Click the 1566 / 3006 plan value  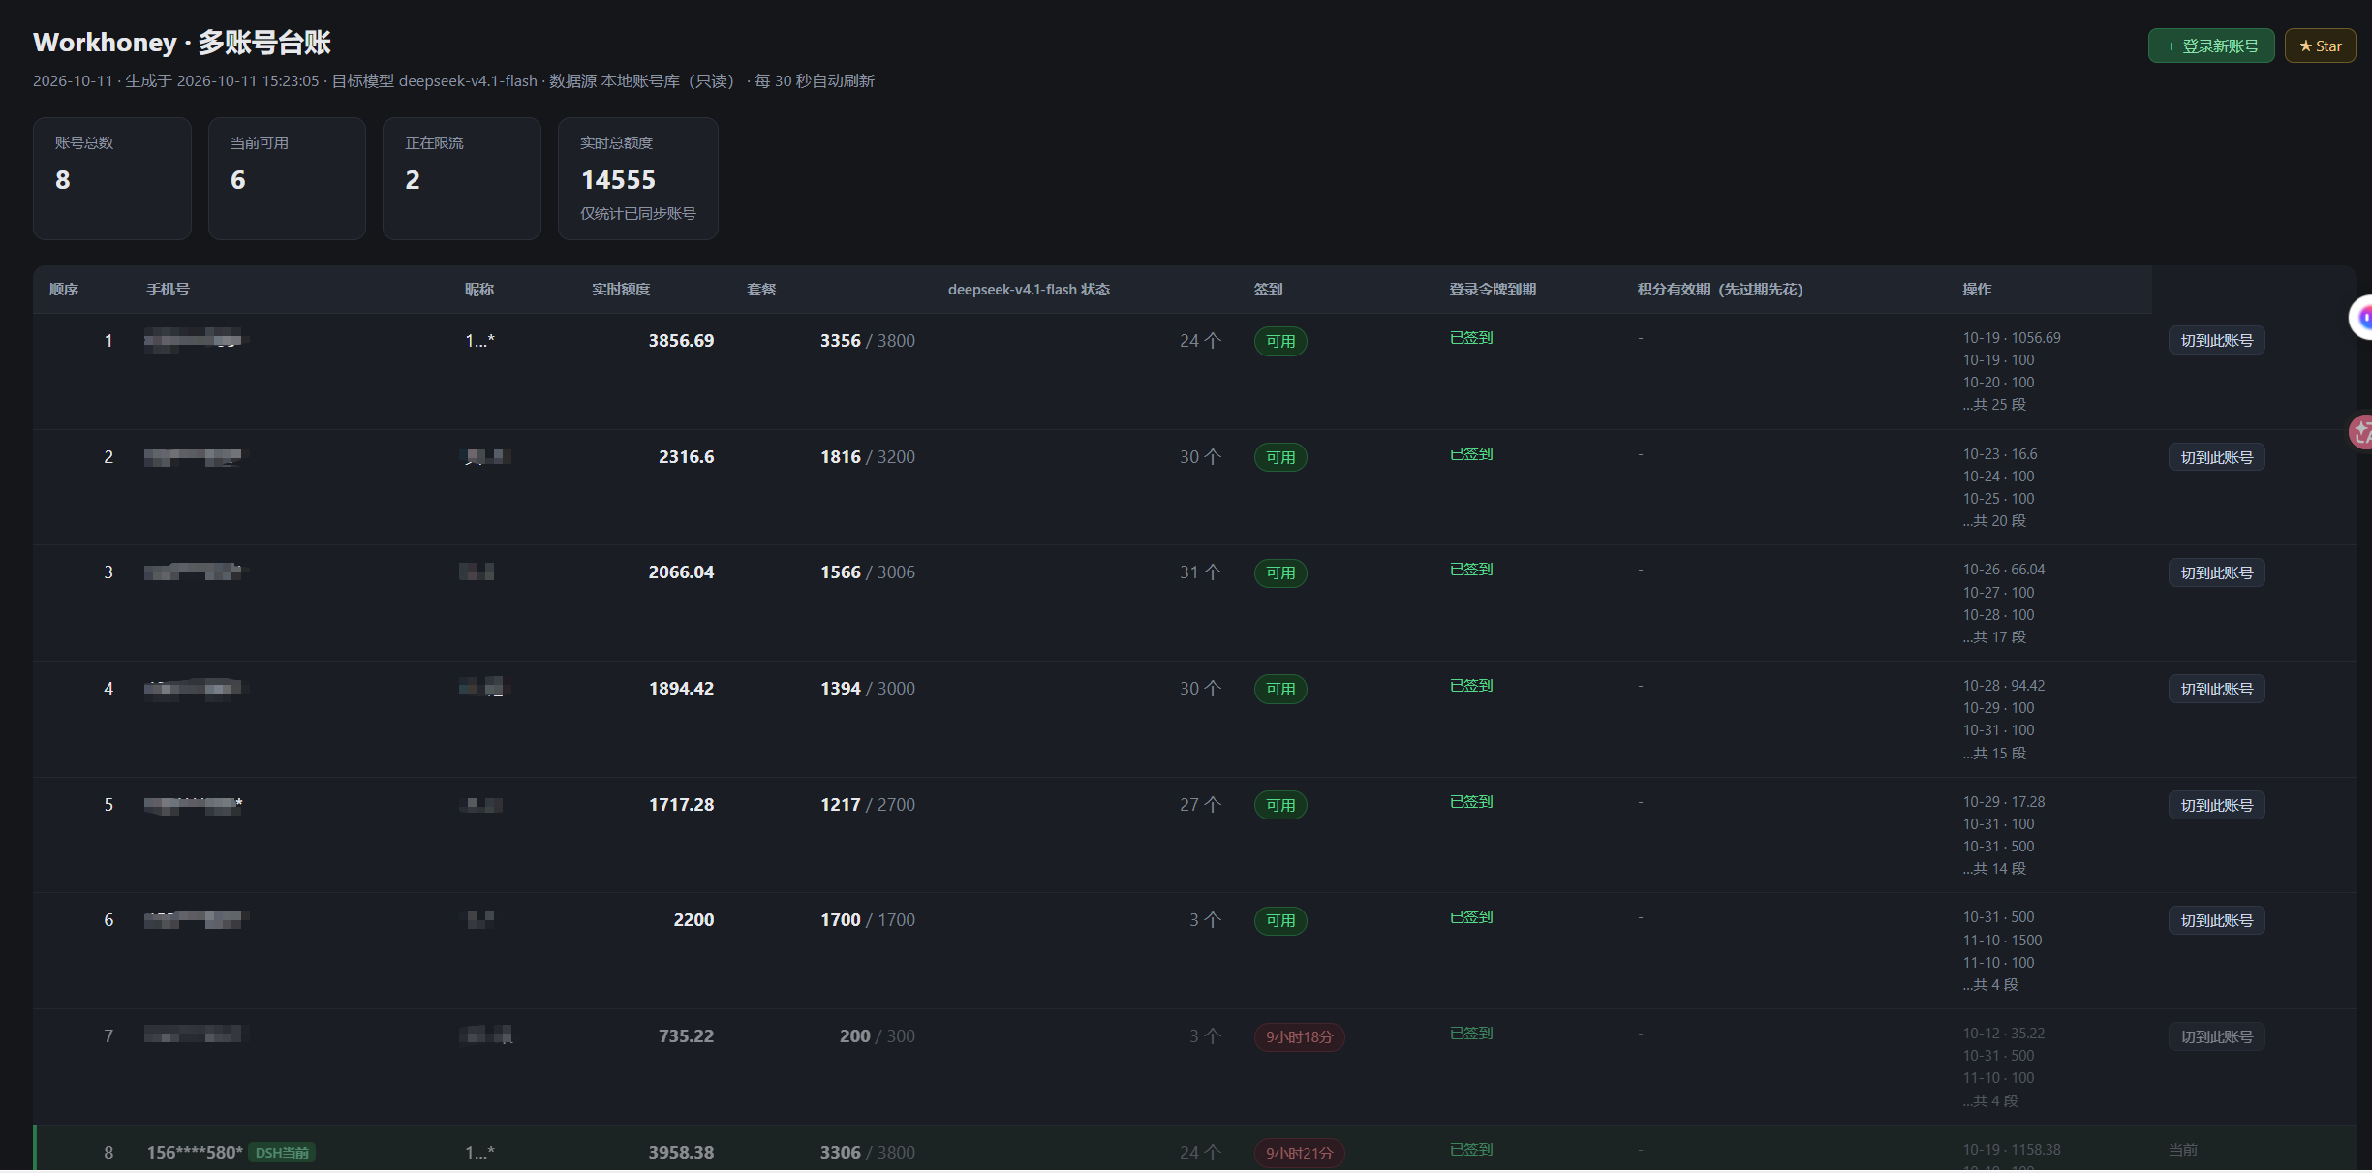point(868,572)
